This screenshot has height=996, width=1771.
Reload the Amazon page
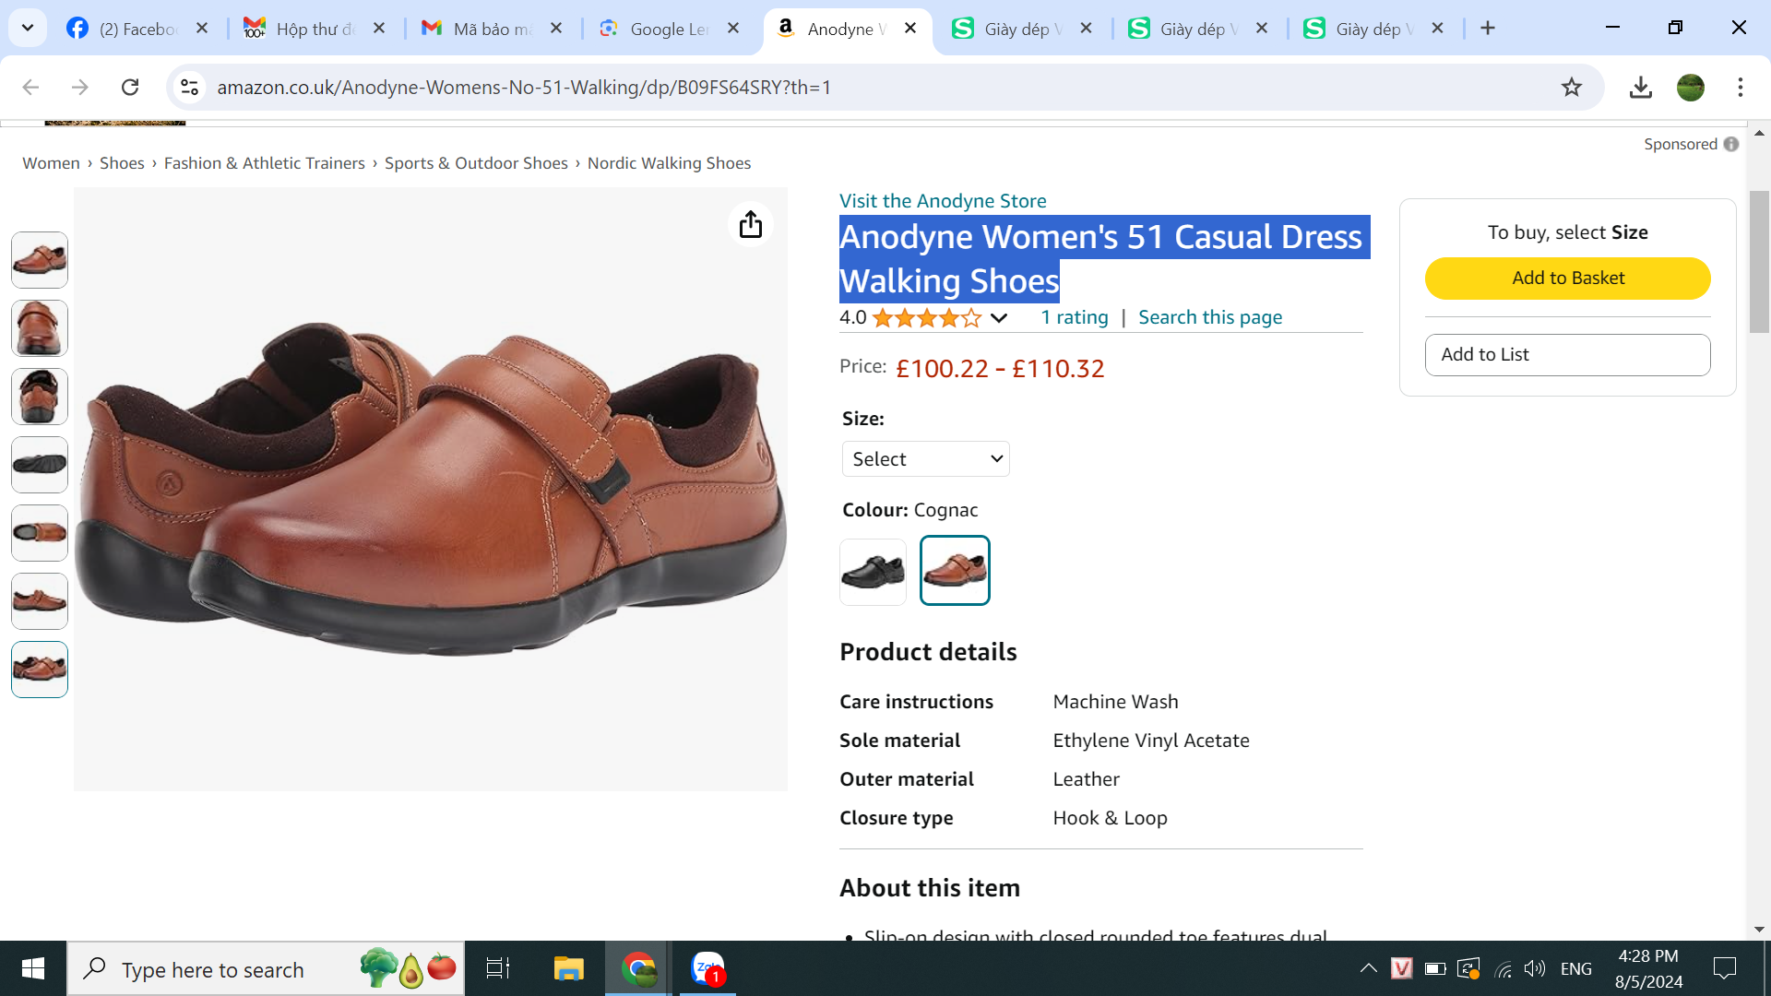coord(130,88)
